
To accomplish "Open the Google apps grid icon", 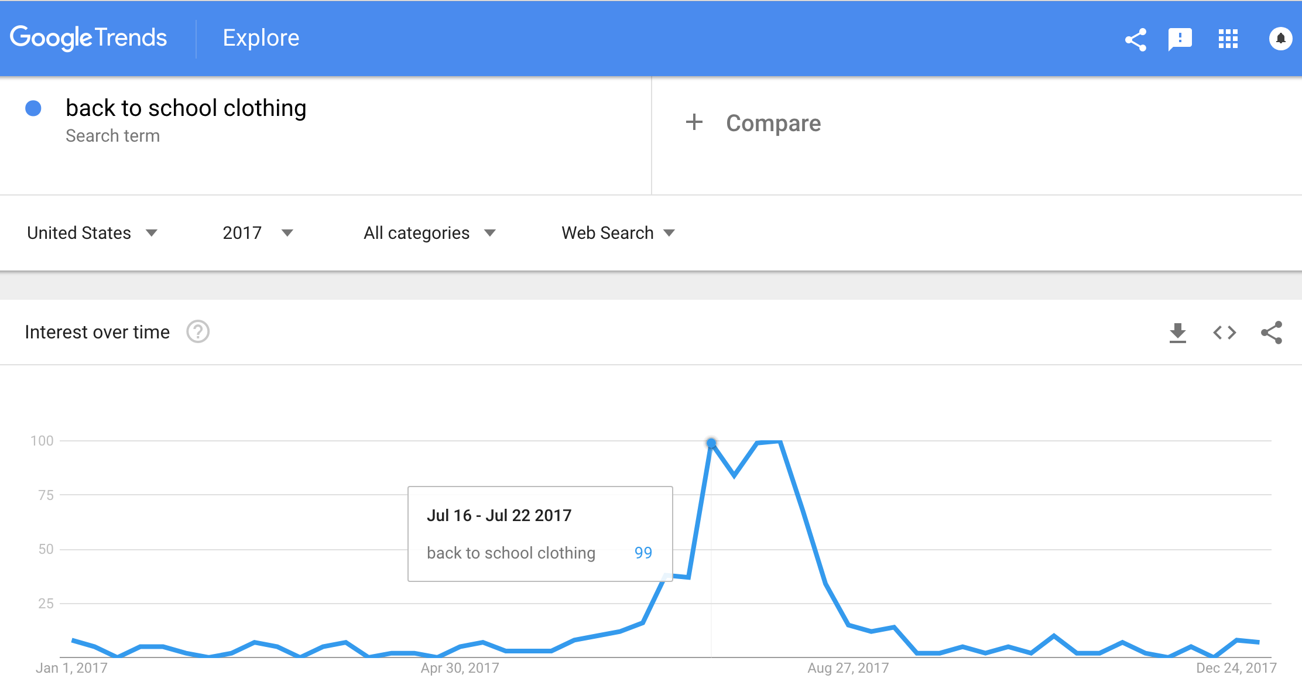I will click(1228, 39).
